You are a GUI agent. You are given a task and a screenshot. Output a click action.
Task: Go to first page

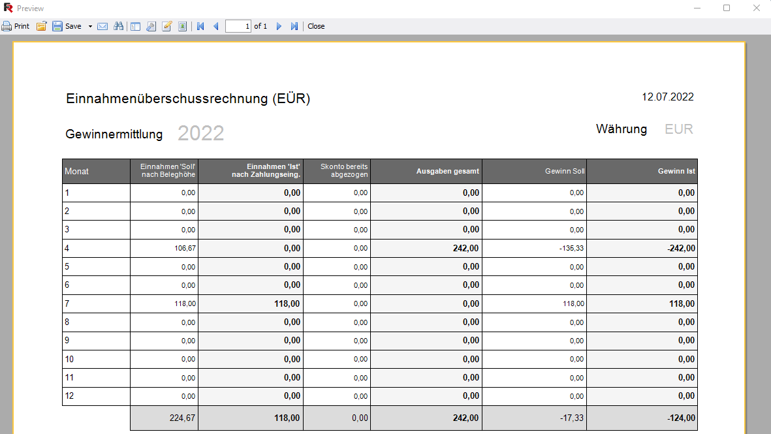tap(200, 26)
